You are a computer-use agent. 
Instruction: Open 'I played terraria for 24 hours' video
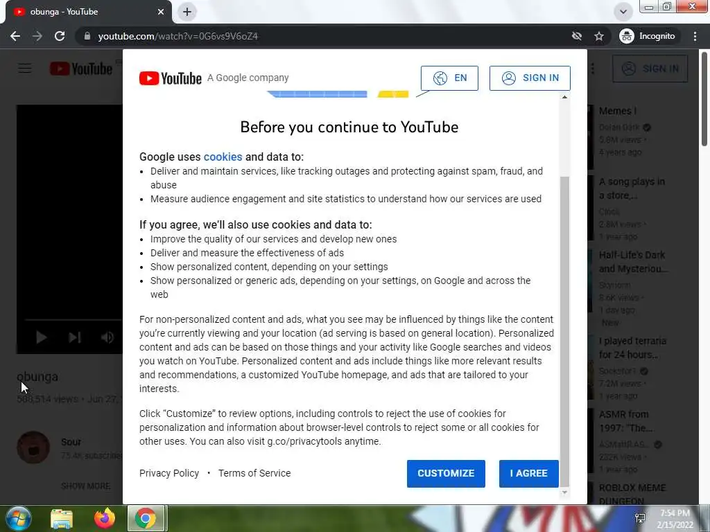click(632, 348)
